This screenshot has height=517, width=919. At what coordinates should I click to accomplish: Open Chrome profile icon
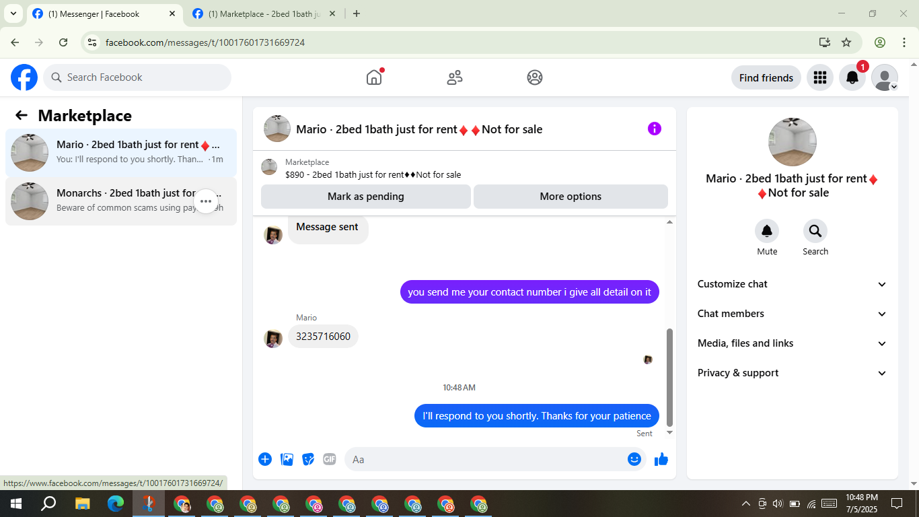(880, 42)
